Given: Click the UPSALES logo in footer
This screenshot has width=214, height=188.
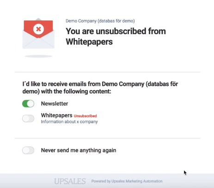Looking at the screenshot, I should tap(70, 181).
